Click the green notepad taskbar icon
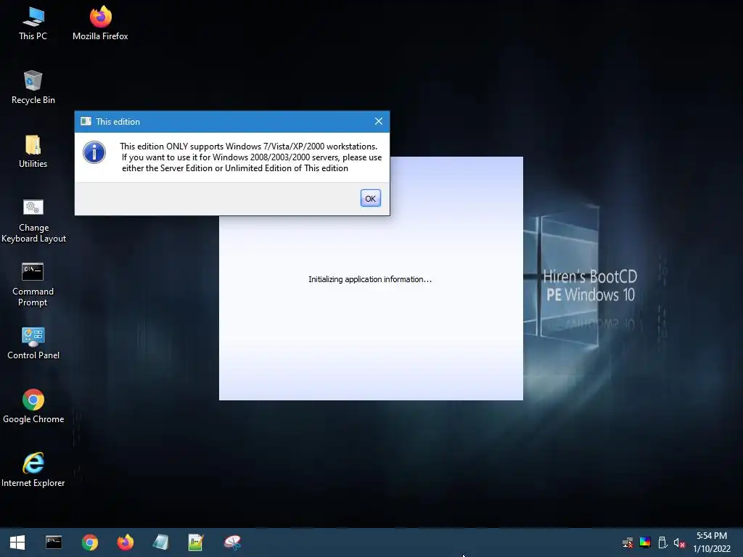743x557 pixels. (x=196, y=542)
